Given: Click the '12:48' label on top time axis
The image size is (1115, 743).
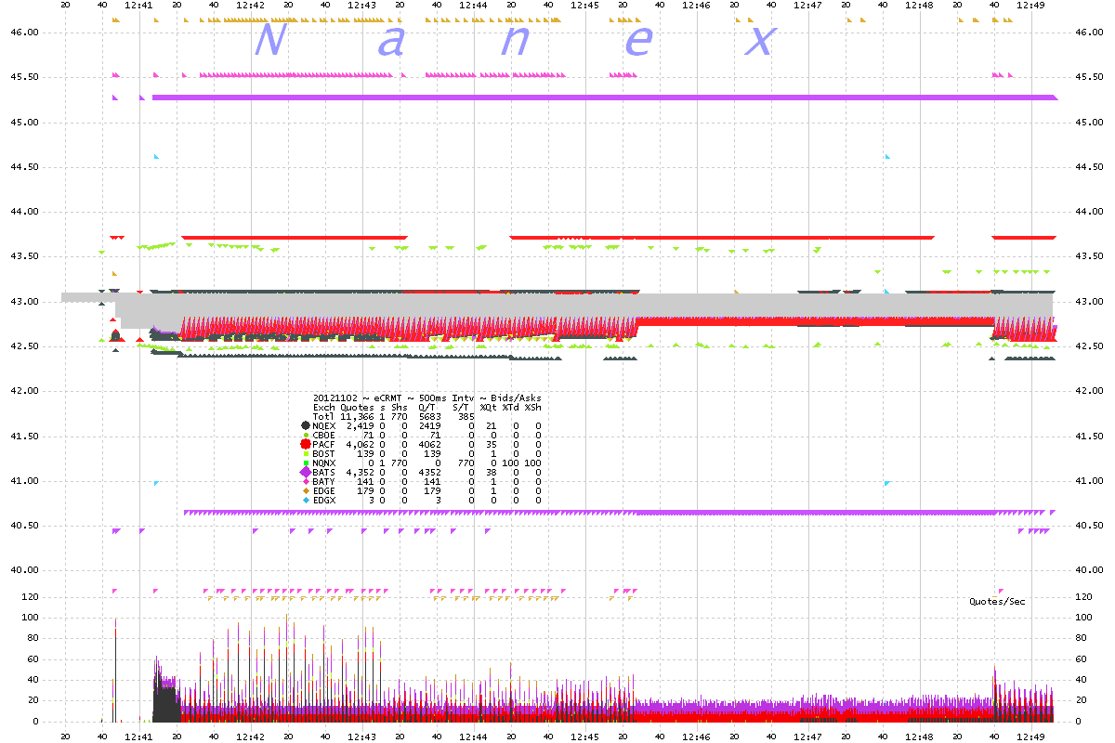Looking at the screenshot, I should point(920,6).
